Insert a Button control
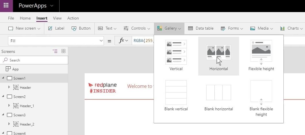 [x=81, y=28]
